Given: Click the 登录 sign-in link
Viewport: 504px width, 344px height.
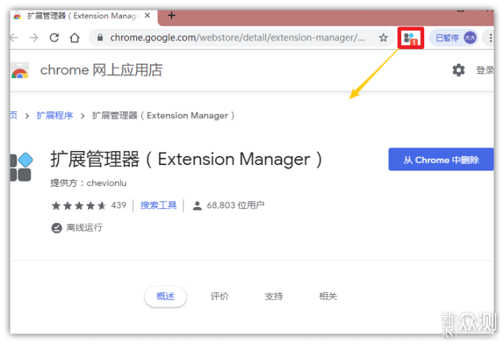Looking at the screenshot, I should pyautogui.click(x=484, y=70).
